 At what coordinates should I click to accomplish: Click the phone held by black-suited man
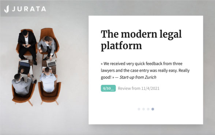coord(26,46)
